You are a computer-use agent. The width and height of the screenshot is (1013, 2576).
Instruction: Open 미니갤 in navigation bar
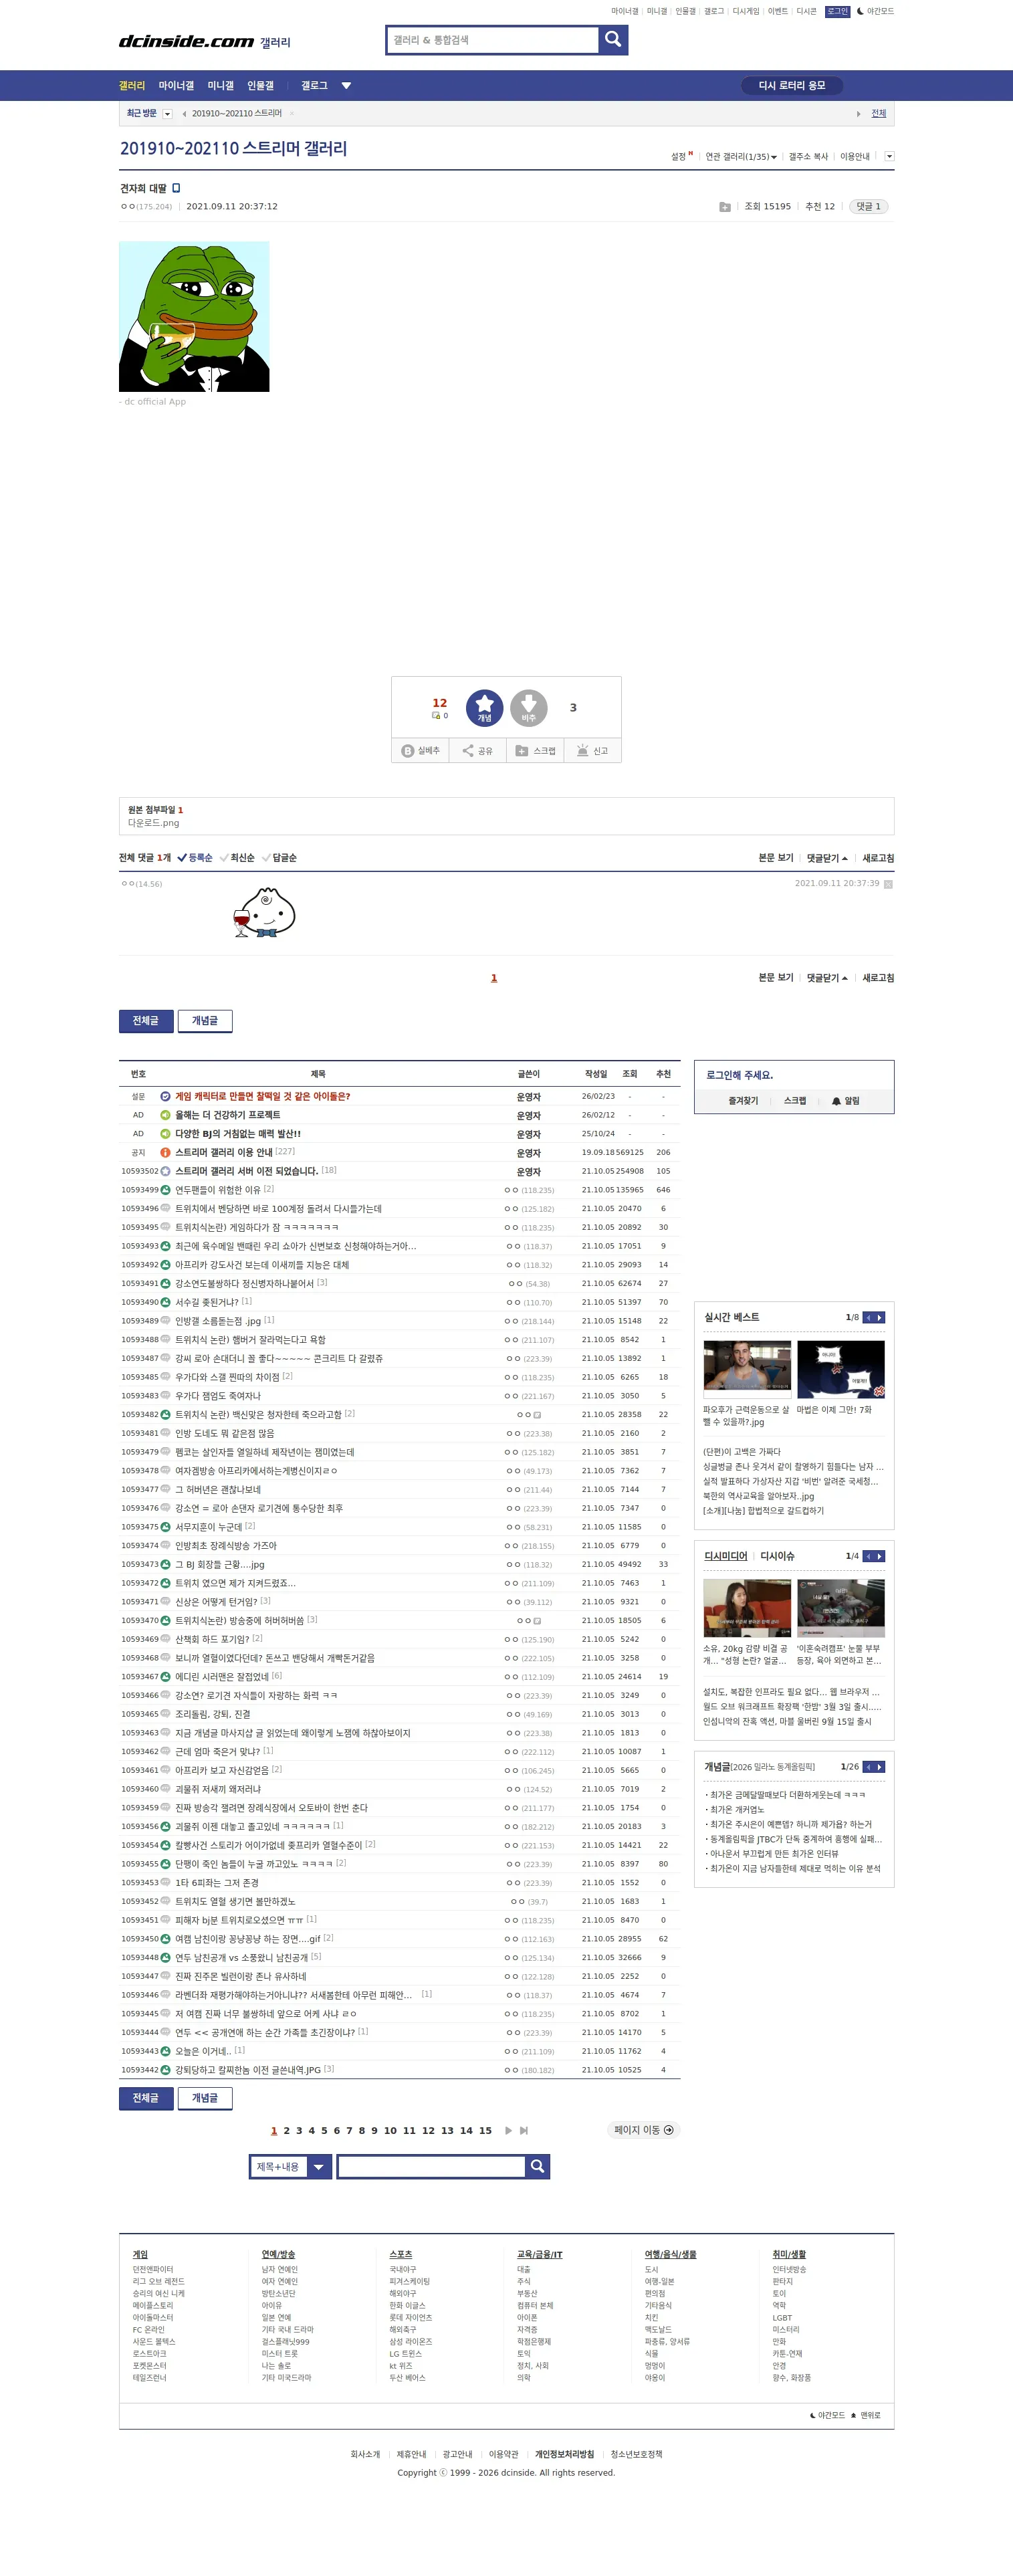pyautogui.click(x=220, y=86)
